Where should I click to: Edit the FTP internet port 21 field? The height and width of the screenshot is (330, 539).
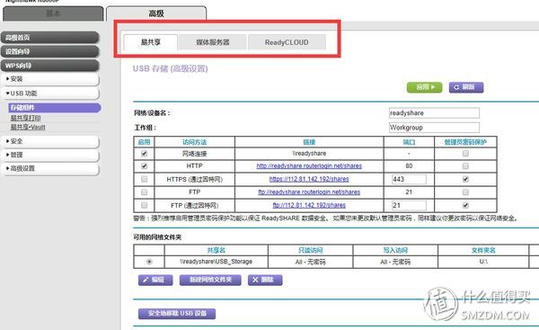point(409,205)
